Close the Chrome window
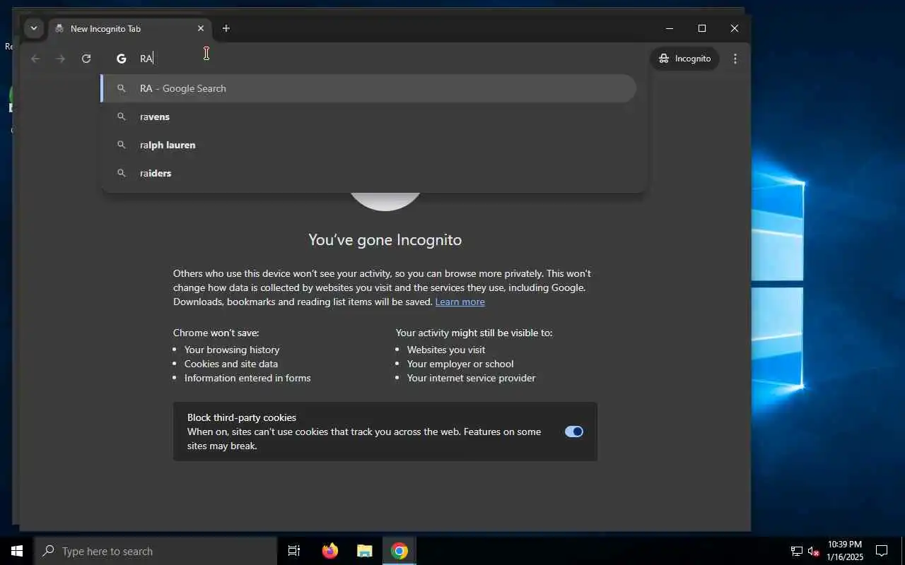This screenshot has height=565, width=905. click(x=735, y=28)
